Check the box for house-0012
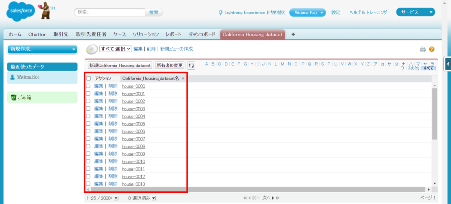Image resolution: width=451 pixels, height=204 pixels. coord(88,176)
